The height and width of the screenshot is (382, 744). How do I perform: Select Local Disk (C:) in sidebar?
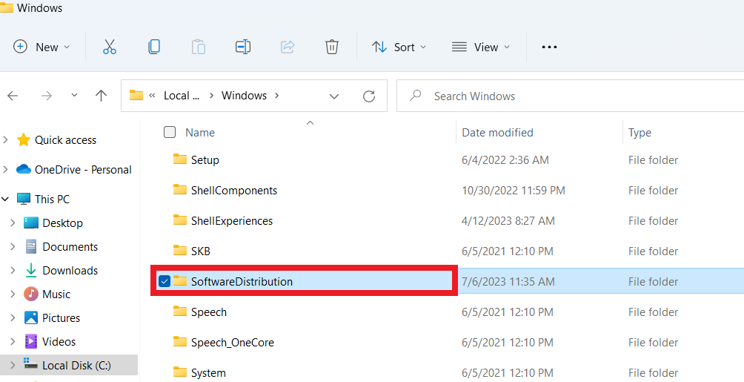tap(76, 365)
